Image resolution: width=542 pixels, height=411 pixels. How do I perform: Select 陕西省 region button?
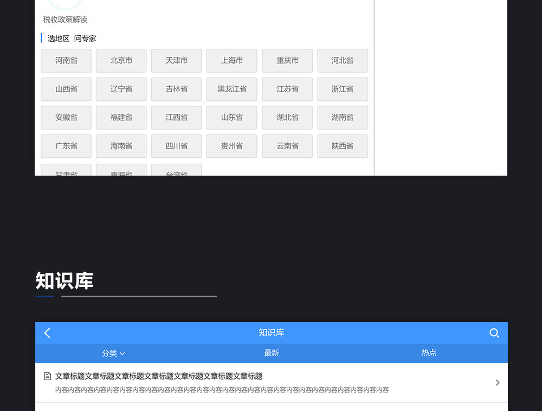[343, 146]
